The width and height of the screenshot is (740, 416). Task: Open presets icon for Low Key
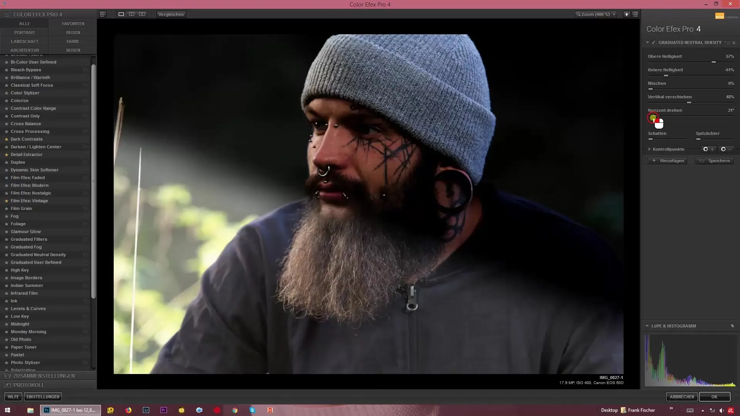(x=86, y=316)
